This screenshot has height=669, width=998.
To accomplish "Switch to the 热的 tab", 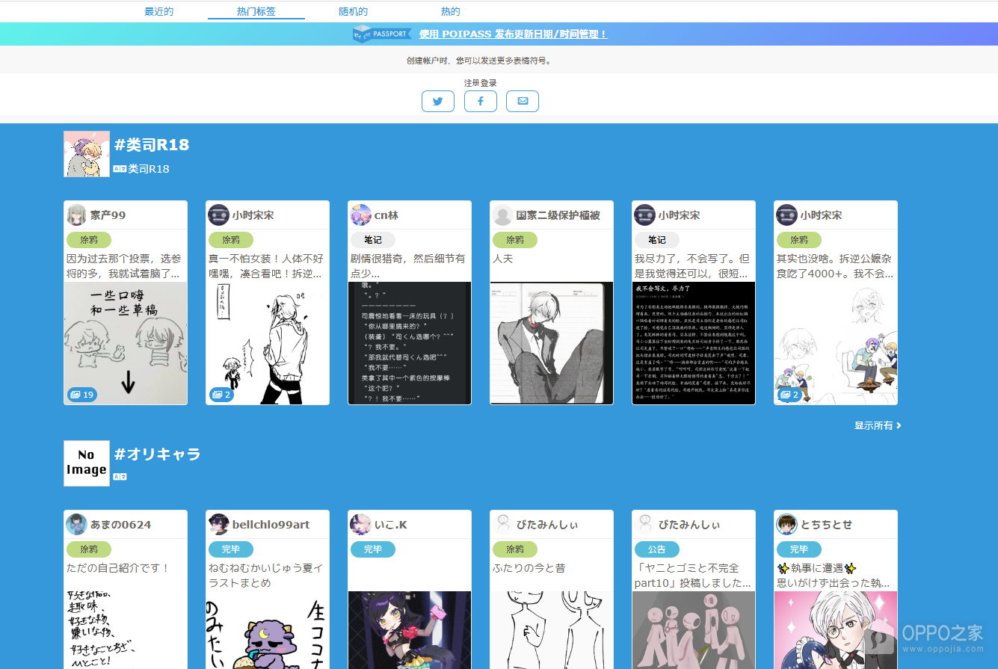I will [x=450, y=11].
